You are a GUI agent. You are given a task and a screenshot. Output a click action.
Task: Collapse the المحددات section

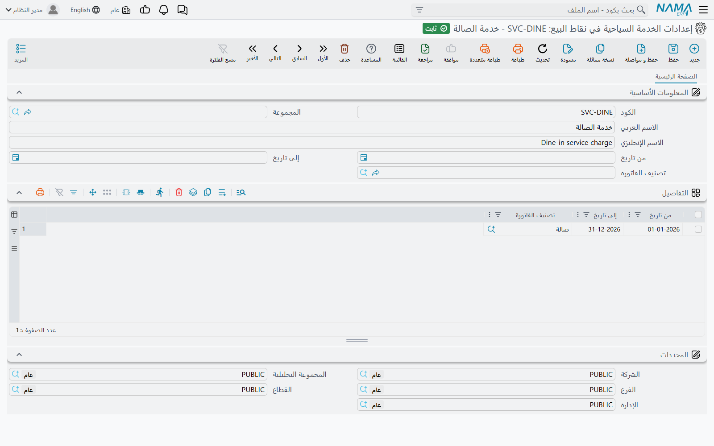19,355
